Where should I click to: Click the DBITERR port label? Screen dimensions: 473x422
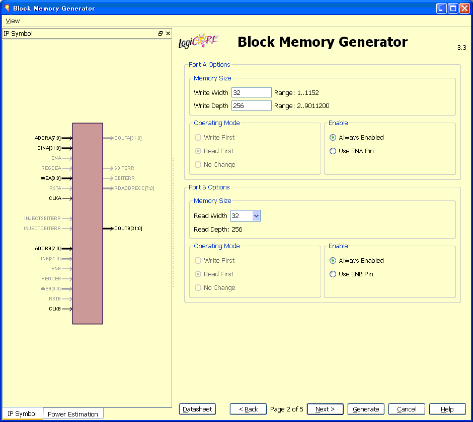tap(125, 178)
